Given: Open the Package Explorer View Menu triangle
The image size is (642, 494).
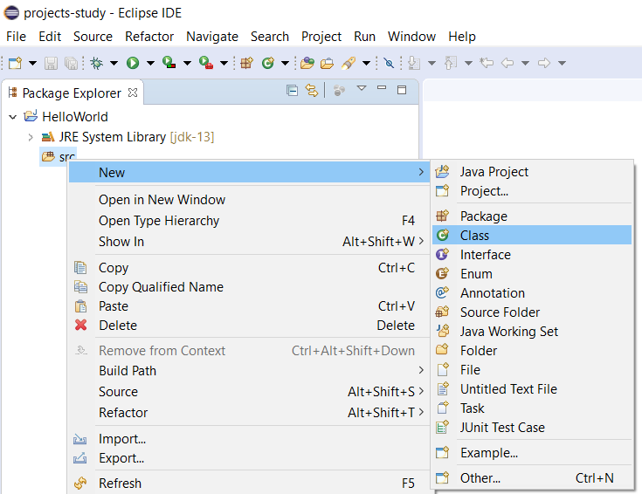Looking at the screenshot, I should click(362, 88).
